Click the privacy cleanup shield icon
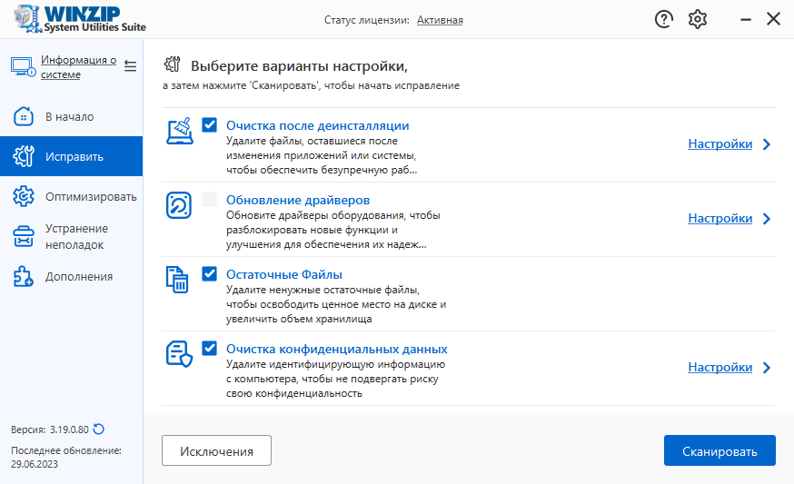794x484 pixels. (179, 354)
